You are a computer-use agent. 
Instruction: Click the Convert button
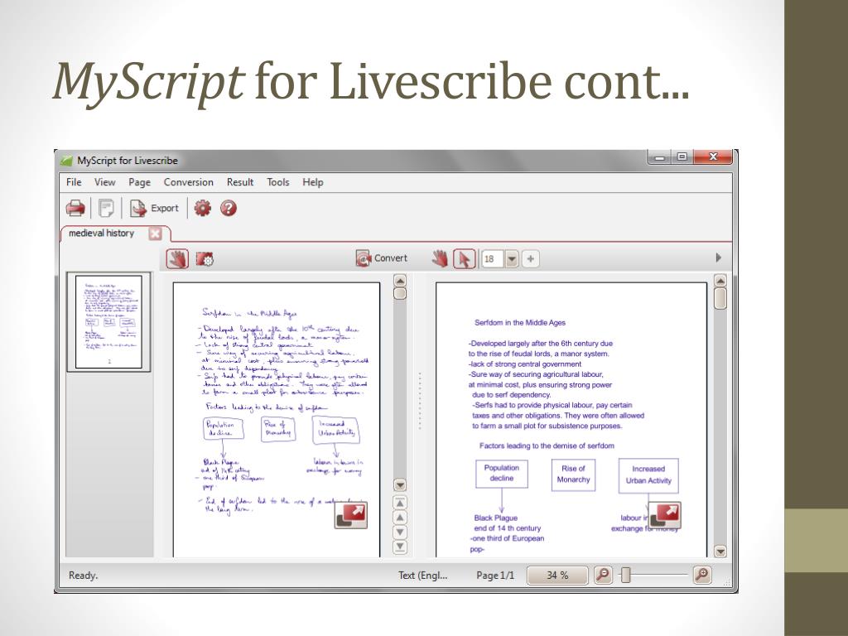(x=382, y=258)
